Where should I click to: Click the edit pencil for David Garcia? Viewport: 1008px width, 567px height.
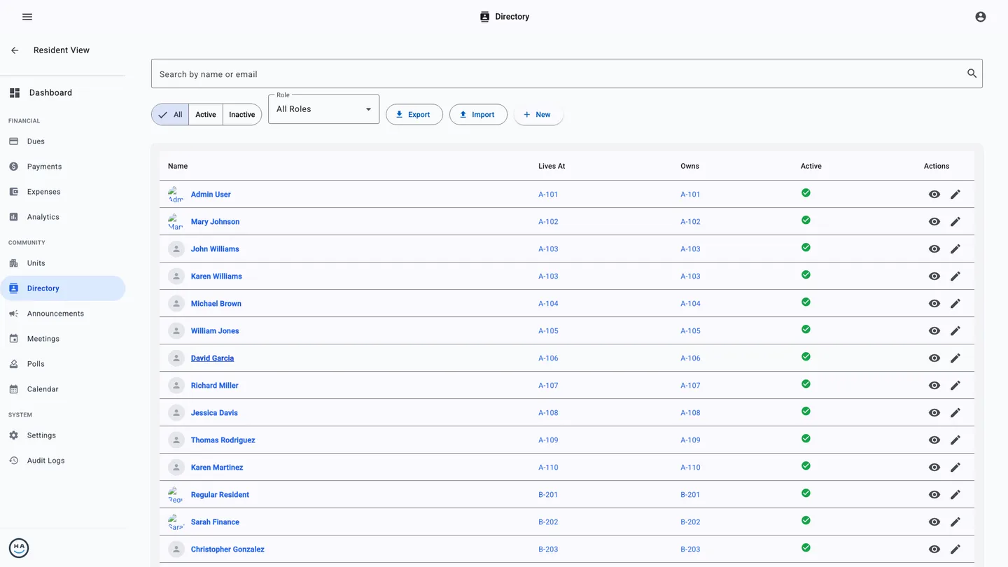point(955,358)
